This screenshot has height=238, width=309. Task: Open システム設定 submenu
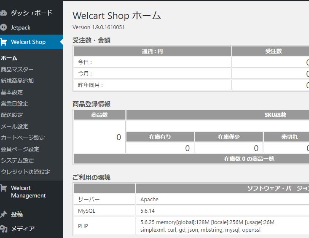[x=17, y=160]
